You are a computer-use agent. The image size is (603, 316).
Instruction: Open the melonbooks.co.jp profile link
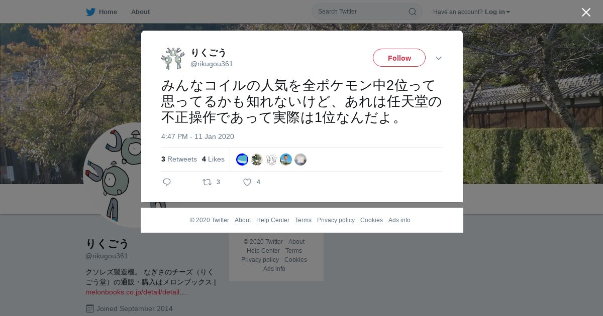(137, 292)
